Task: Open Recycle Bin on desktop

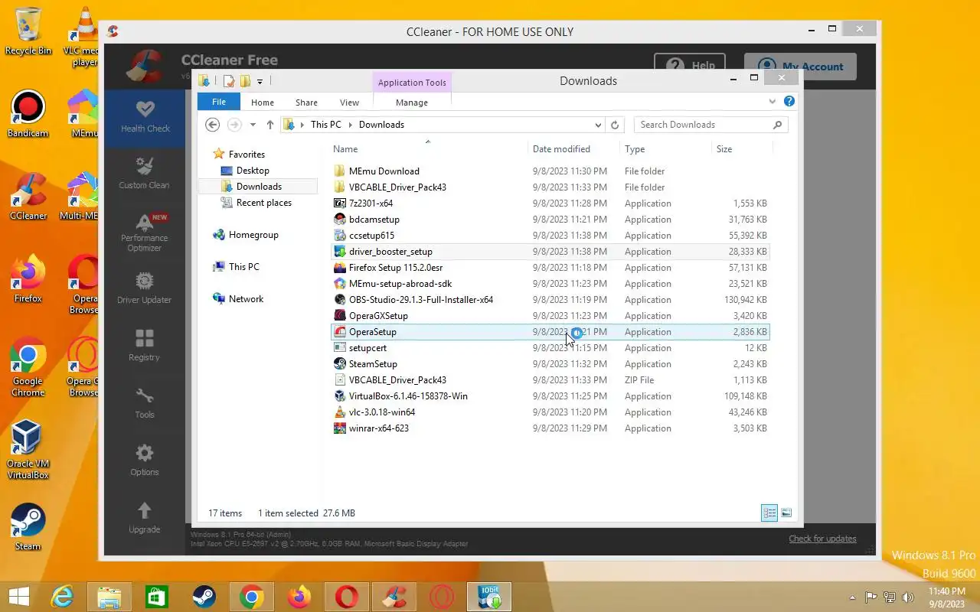Action: pos(28,31)
